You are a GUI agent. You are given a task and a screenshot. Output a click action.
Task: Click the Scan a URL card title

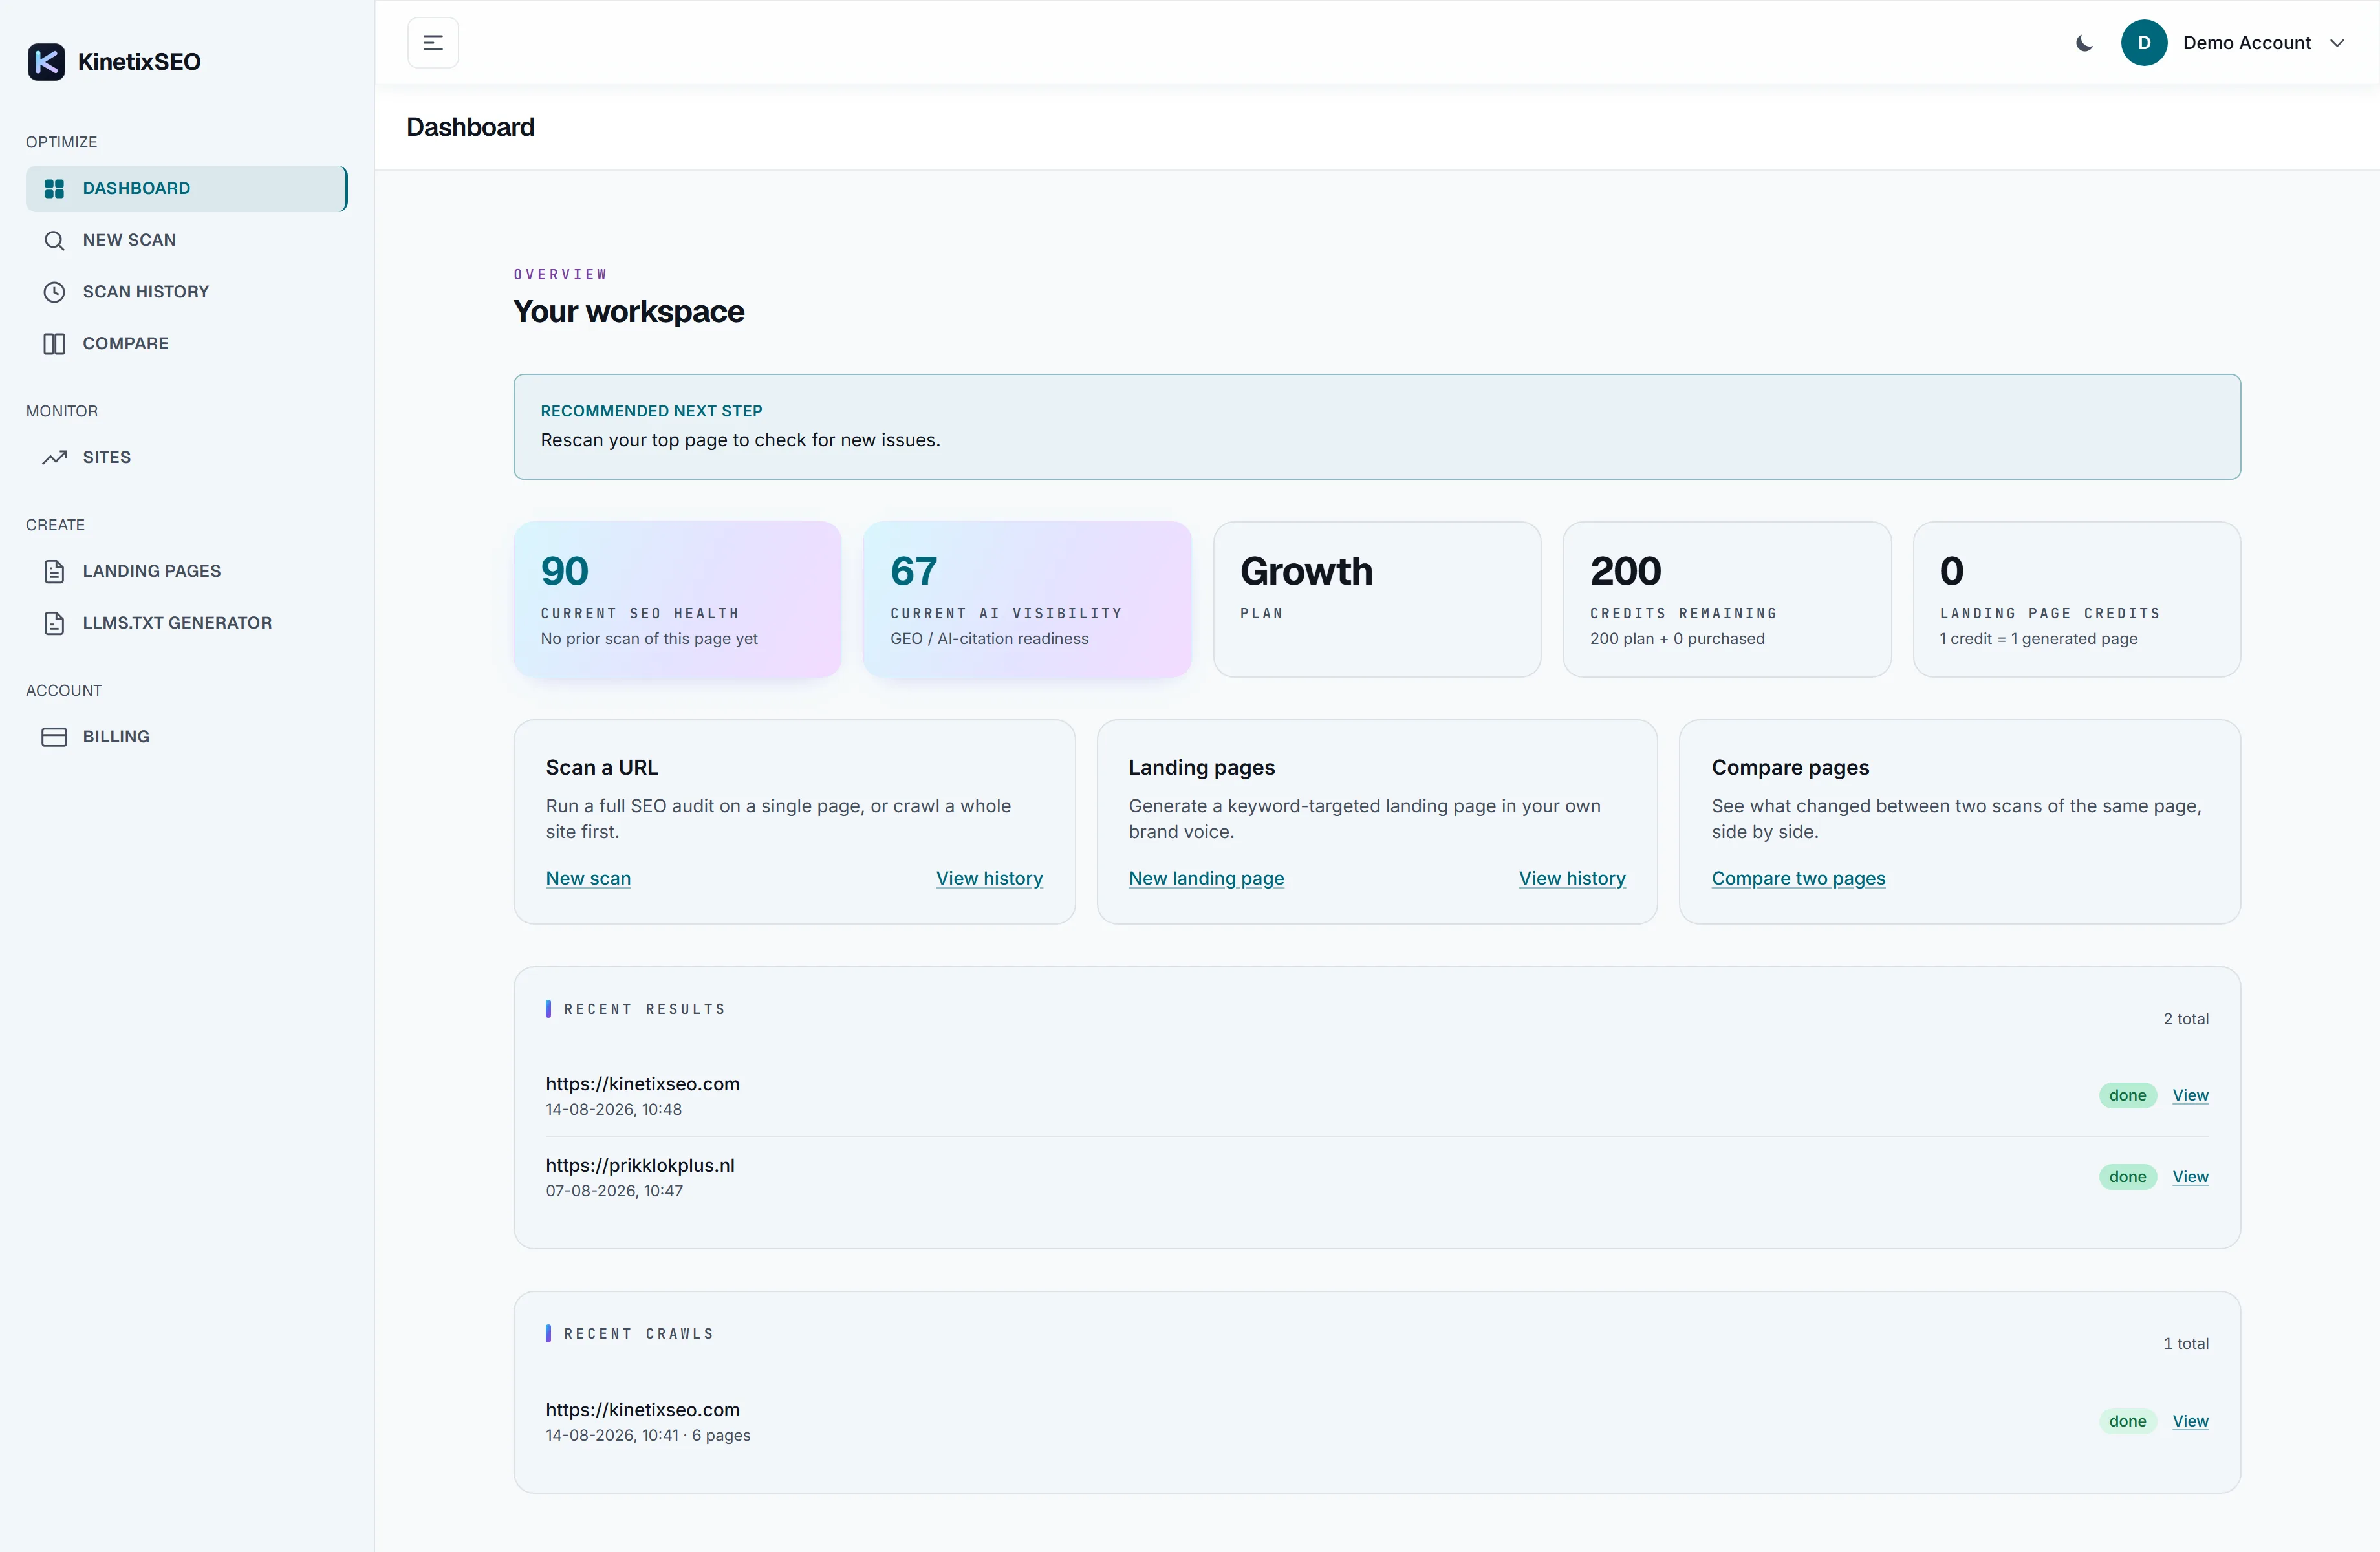[602, 768]
